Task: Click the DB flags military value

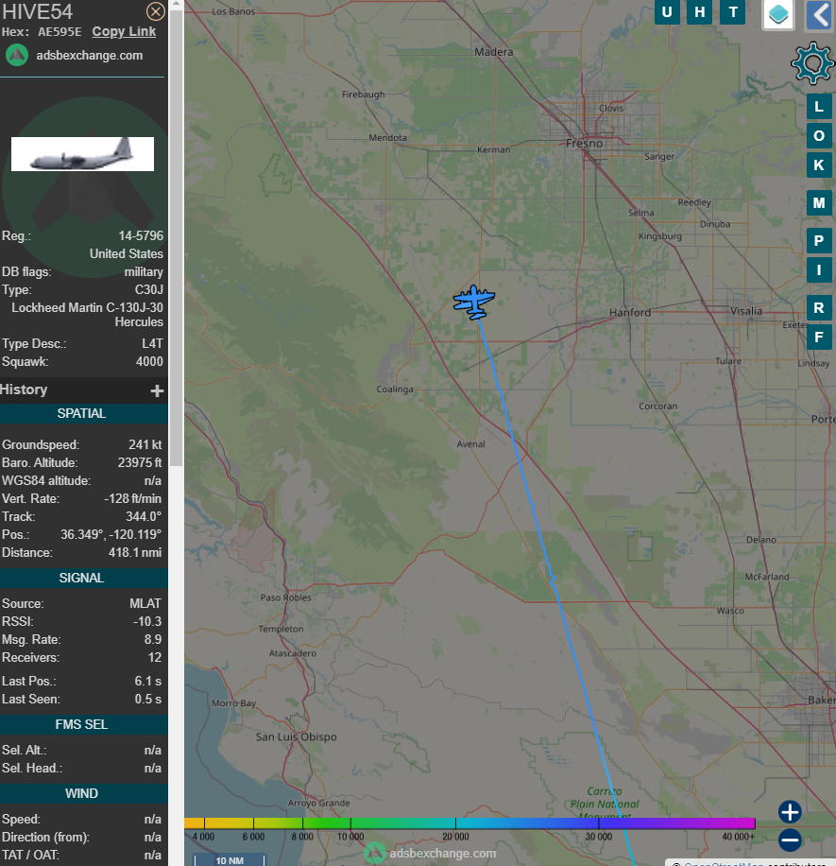Action: [144, 271]
